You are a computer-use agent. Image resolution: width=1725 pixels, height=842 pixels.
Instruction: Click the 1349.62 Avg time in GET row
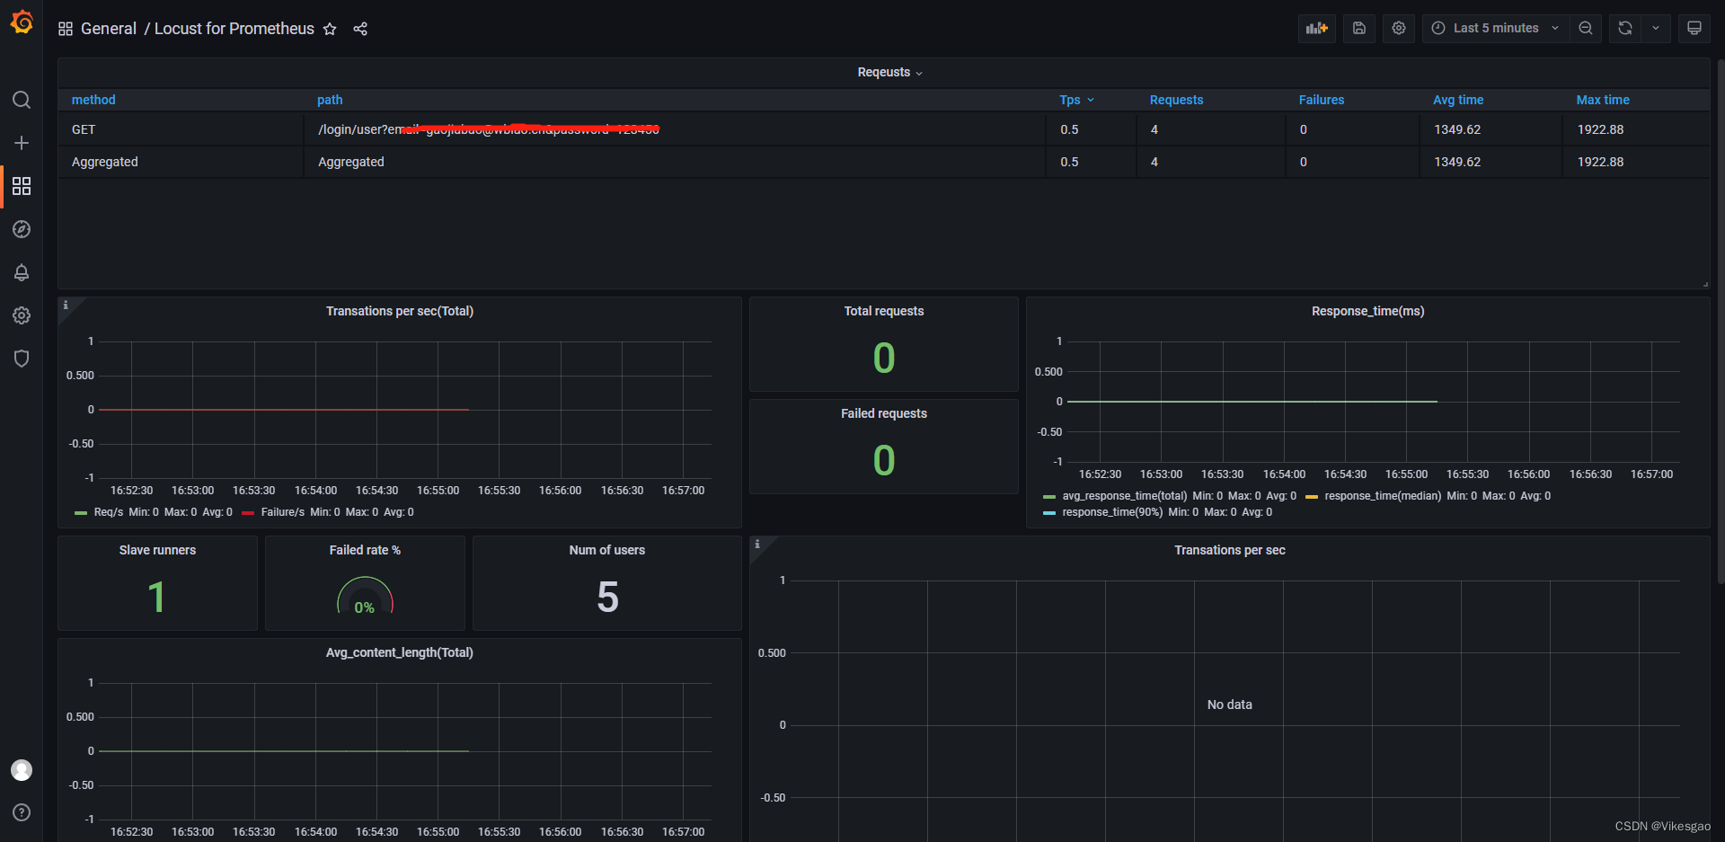point(1491,129)
